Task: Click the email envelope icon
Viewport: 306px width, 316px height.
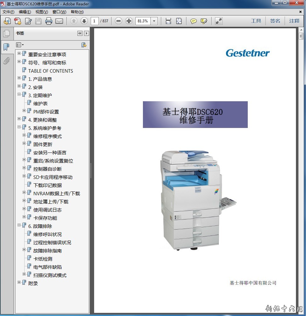Action: 59,21
